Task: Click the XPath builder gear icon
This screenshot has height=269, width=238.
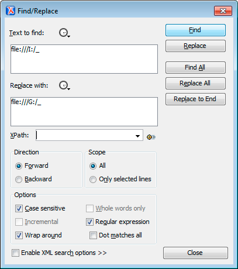Action: (x=151, y=137)
